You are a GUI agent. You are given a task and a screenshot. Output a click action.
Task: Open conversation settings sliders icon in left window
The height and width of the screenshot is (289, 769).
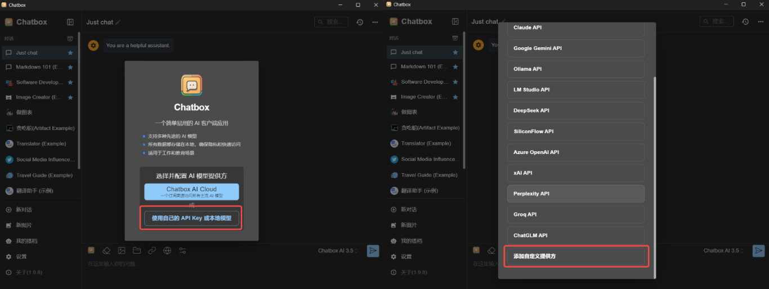click(182, 250)
